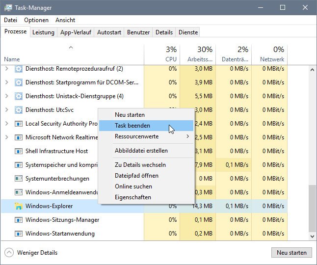The image size is (317, 265).
Task: Choose Eigenschaften in context menu
Action: coord(146,197)
